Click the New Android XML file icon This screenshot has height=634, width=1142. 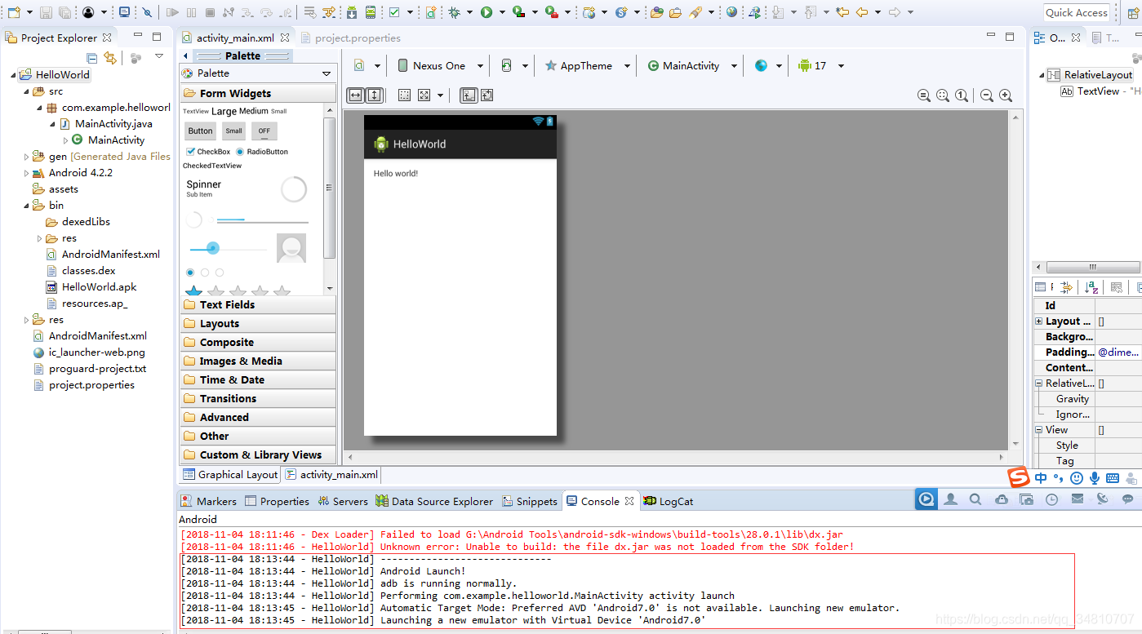431,12
